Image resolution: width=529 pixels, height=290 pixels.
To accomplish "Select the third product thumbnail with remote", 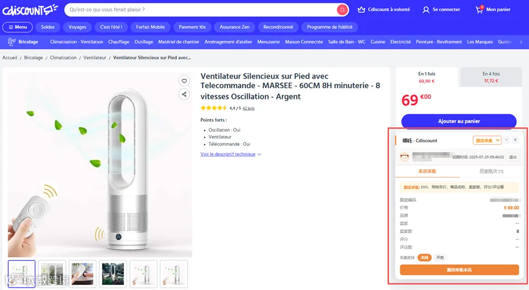I will click(83, 274).
